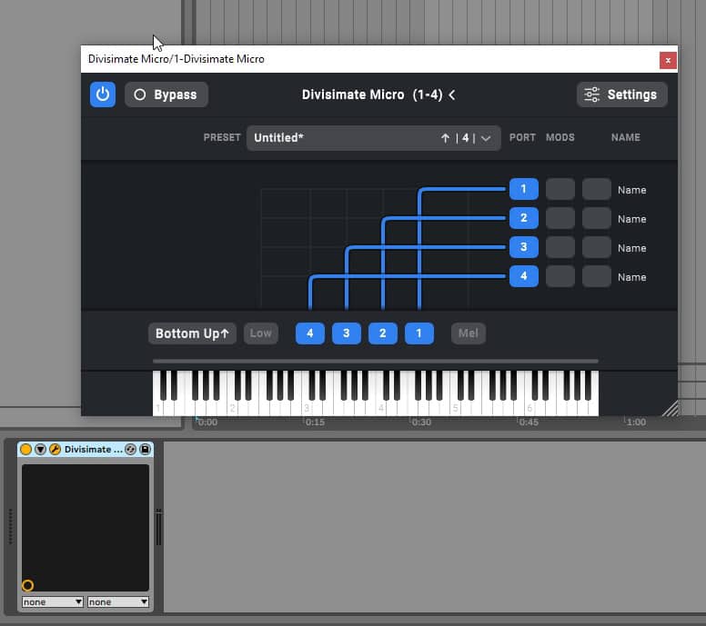The height and width of the screenshot is (626, 706).
Task: Click second mods box in port 1 row
Action: click(x=597, y=189)
